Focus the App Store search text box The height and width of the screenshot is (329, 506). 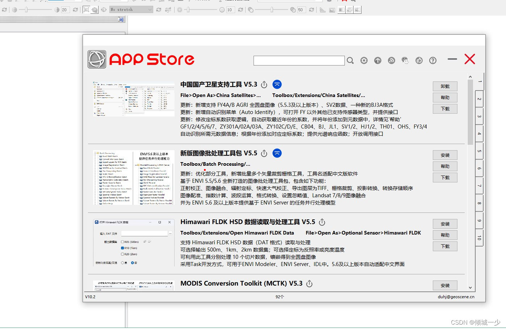tap(299, 60)
